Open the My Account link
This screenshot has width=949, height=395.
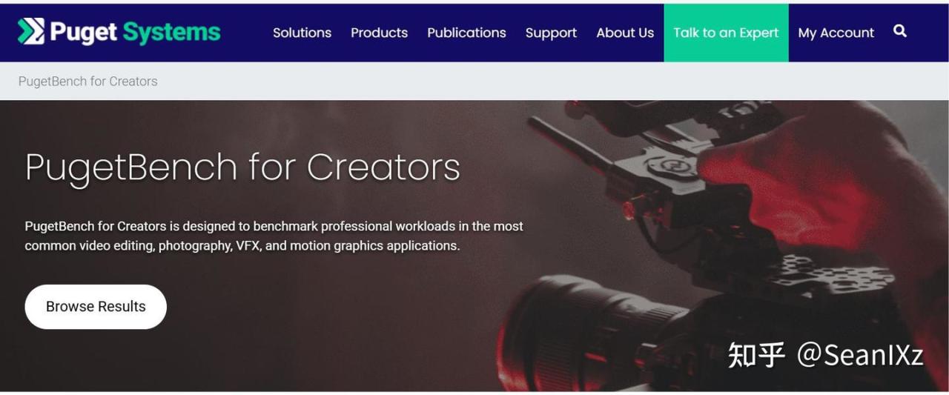point(836,33)
